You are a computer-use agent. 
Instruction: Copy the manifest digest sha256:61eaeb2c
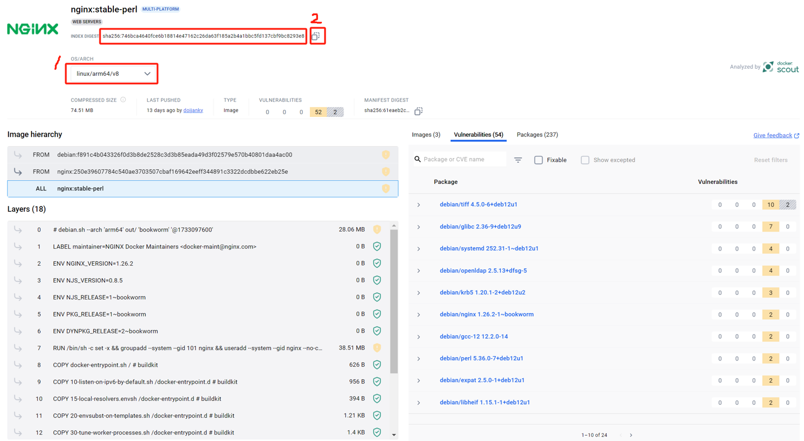pyautogui.click(x=418, y=111)
